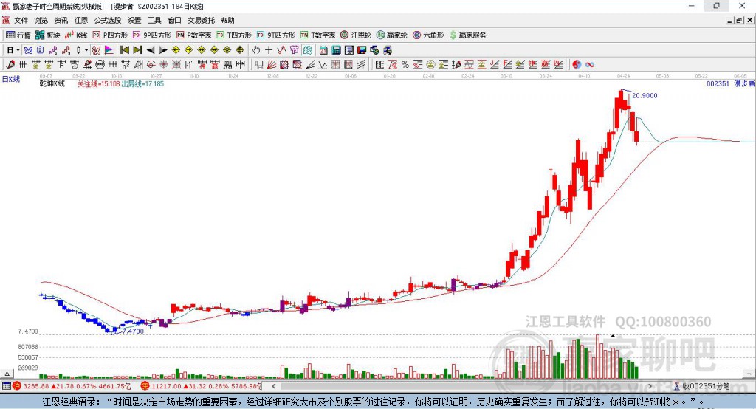
Task: Open the 帮助 menu
Action: tap(227, 20)
